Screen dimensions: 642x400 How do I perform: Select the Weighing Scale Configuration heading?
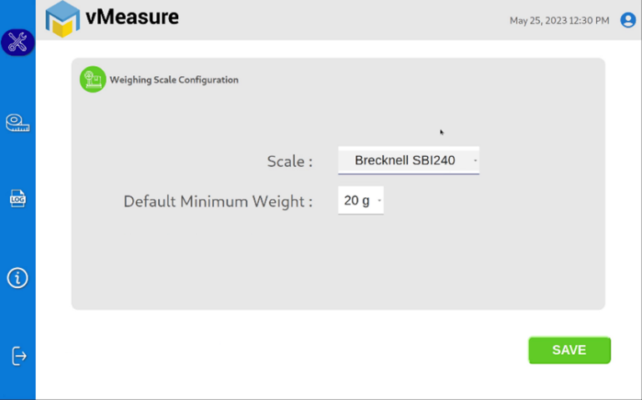click(174, 80)
